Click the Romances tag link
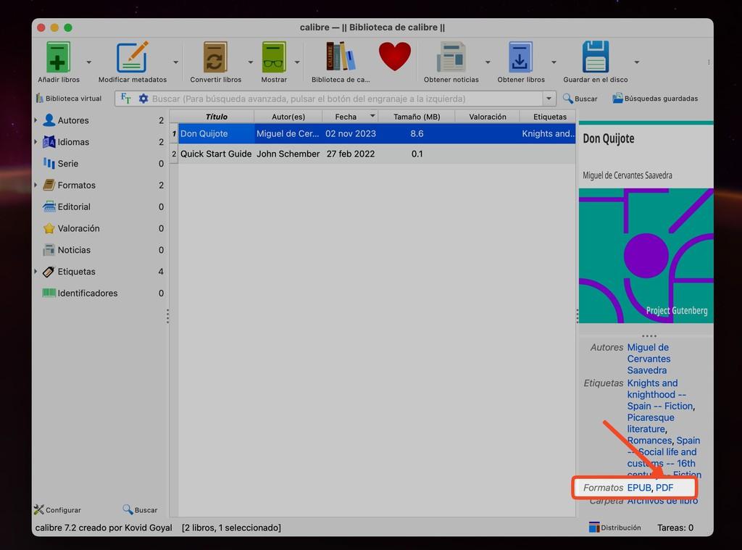This screenshot has height=550, width=742. pyautogui.click(x=649, y=440)
